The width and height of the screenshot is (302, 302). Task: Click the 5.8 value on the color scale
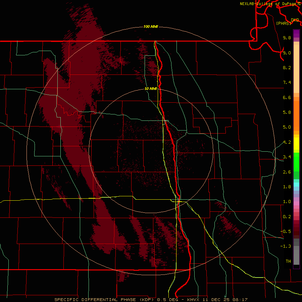[287, 112]
